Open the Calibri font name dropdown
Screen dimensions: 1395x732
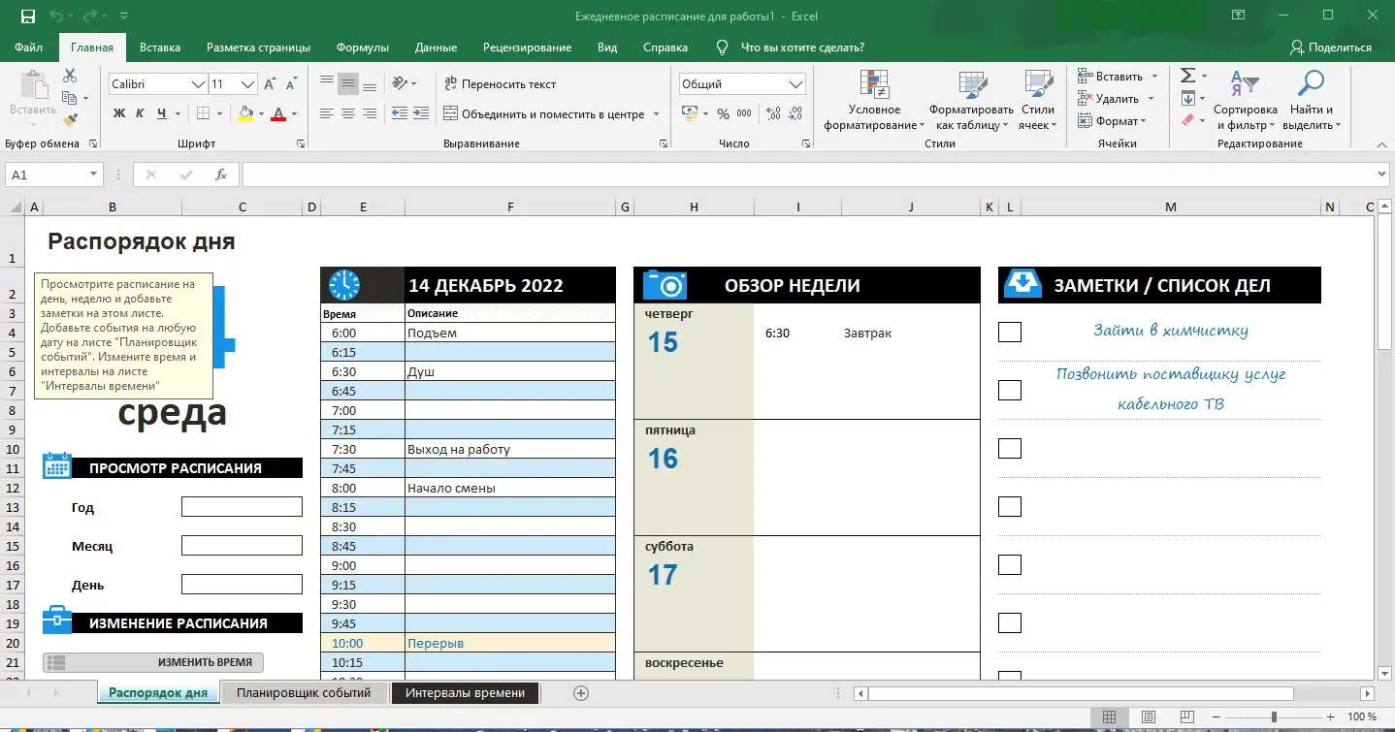click(198, 84)
